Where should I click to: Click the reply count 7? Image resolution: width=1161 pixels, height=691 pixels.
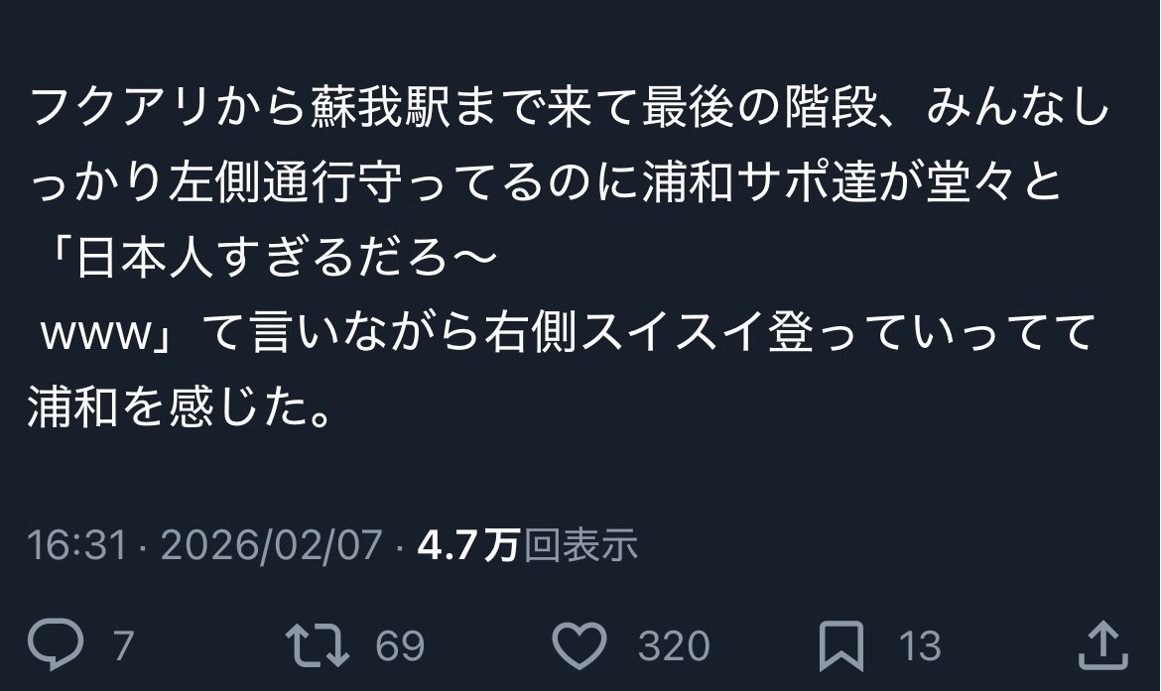(x=124, y=645)
